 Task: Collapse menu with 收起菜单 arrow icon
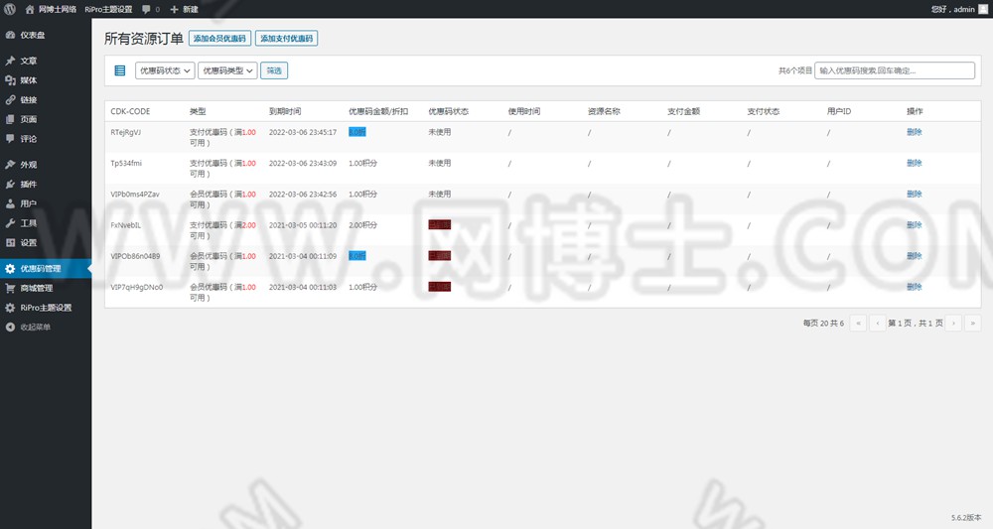pos(10,328)
